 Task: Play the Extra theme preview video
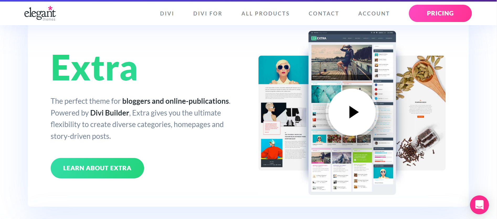352,112
